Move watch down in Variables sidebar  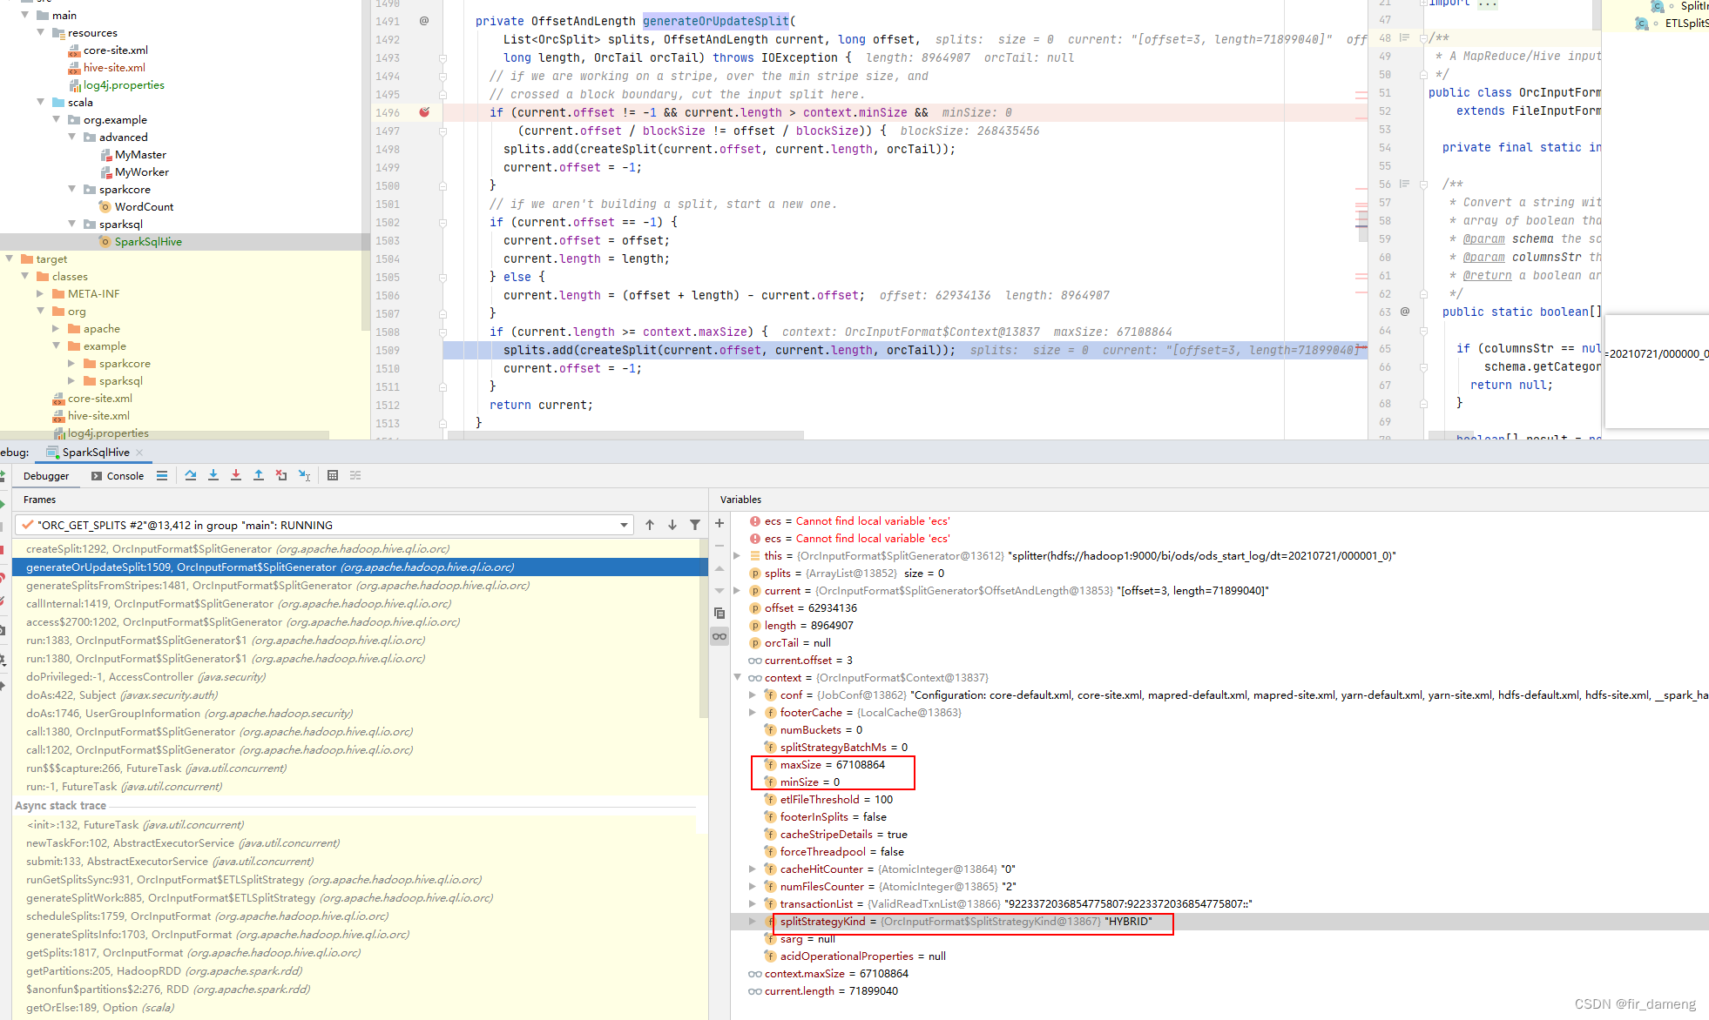tap(719, 591)
